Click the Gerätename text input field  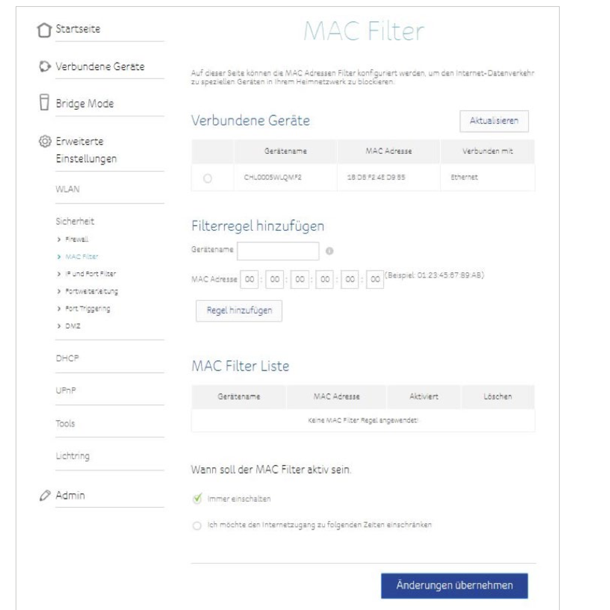[278, 251]
